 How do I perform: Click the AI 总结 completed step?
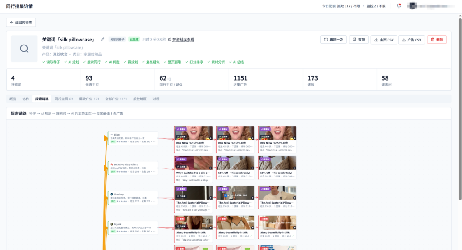pyautogui.click(x=236, y=62)
